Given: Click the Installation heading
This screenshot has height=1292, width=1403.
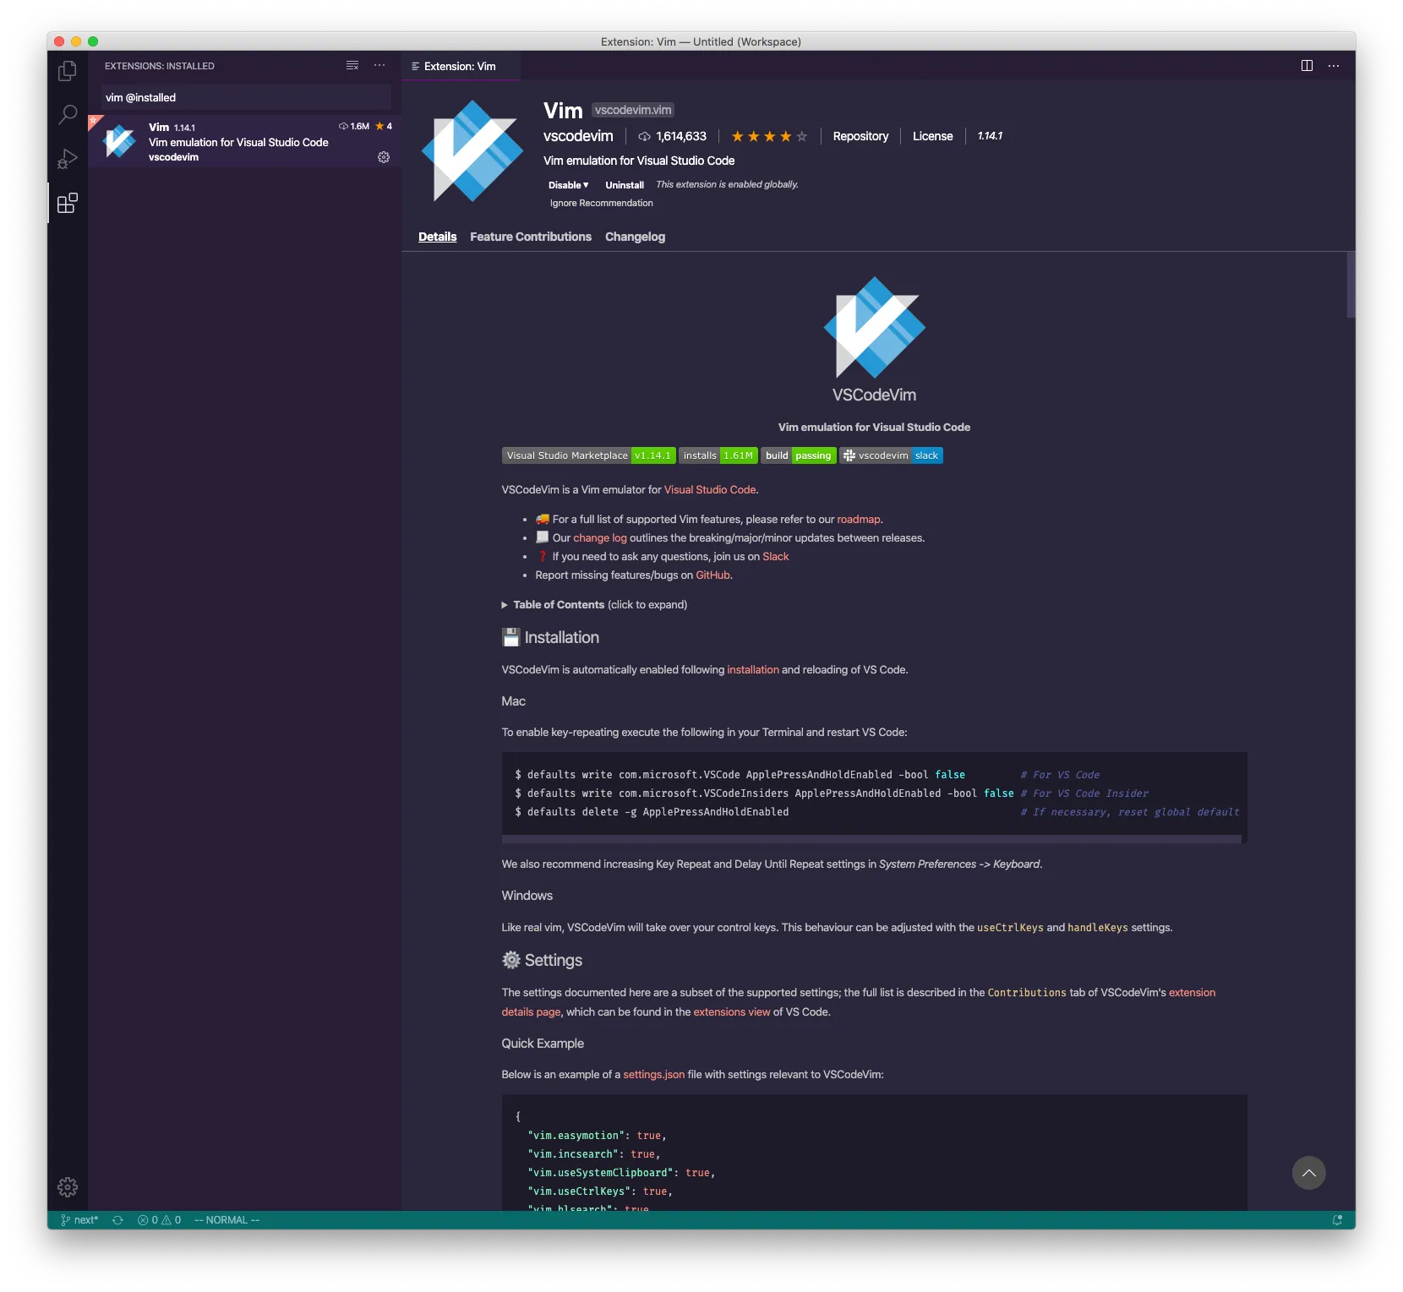Looking at the screenshot, I should coord(550,638).
